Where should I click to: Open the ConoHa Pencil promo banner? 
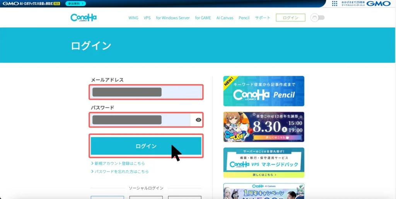click(x=264, y=91)
